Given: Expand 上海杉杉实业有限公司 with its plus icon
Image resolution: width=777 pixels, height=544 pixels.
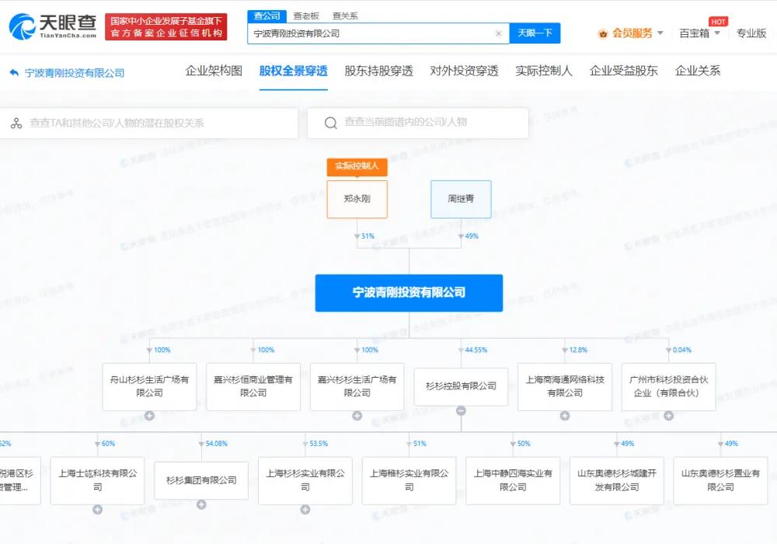Looking at the screenshot, I should coord(305,509).
